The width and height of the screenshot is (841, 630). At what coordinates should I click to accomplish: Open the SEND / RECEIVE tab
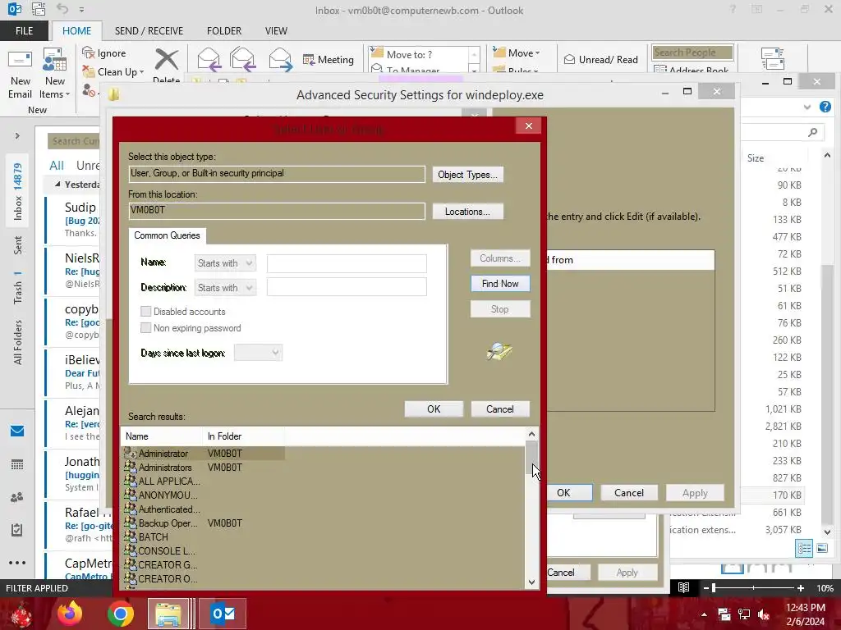pos(149,30)
